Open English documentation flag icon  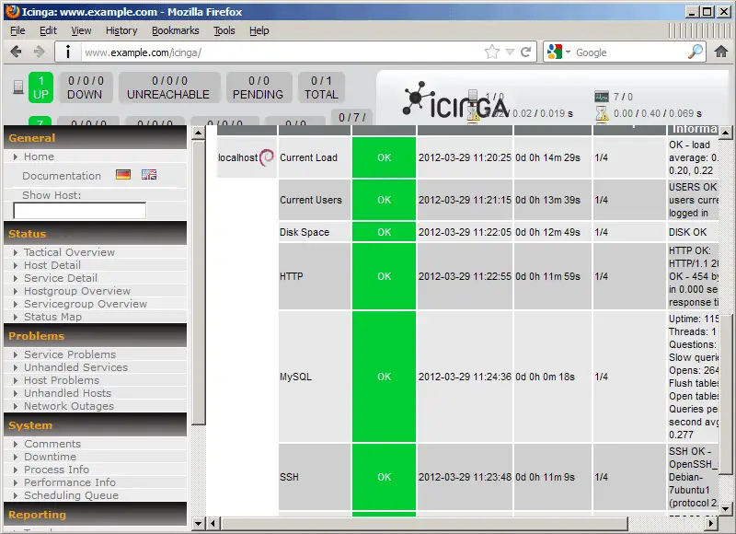[x=149, y=175]
